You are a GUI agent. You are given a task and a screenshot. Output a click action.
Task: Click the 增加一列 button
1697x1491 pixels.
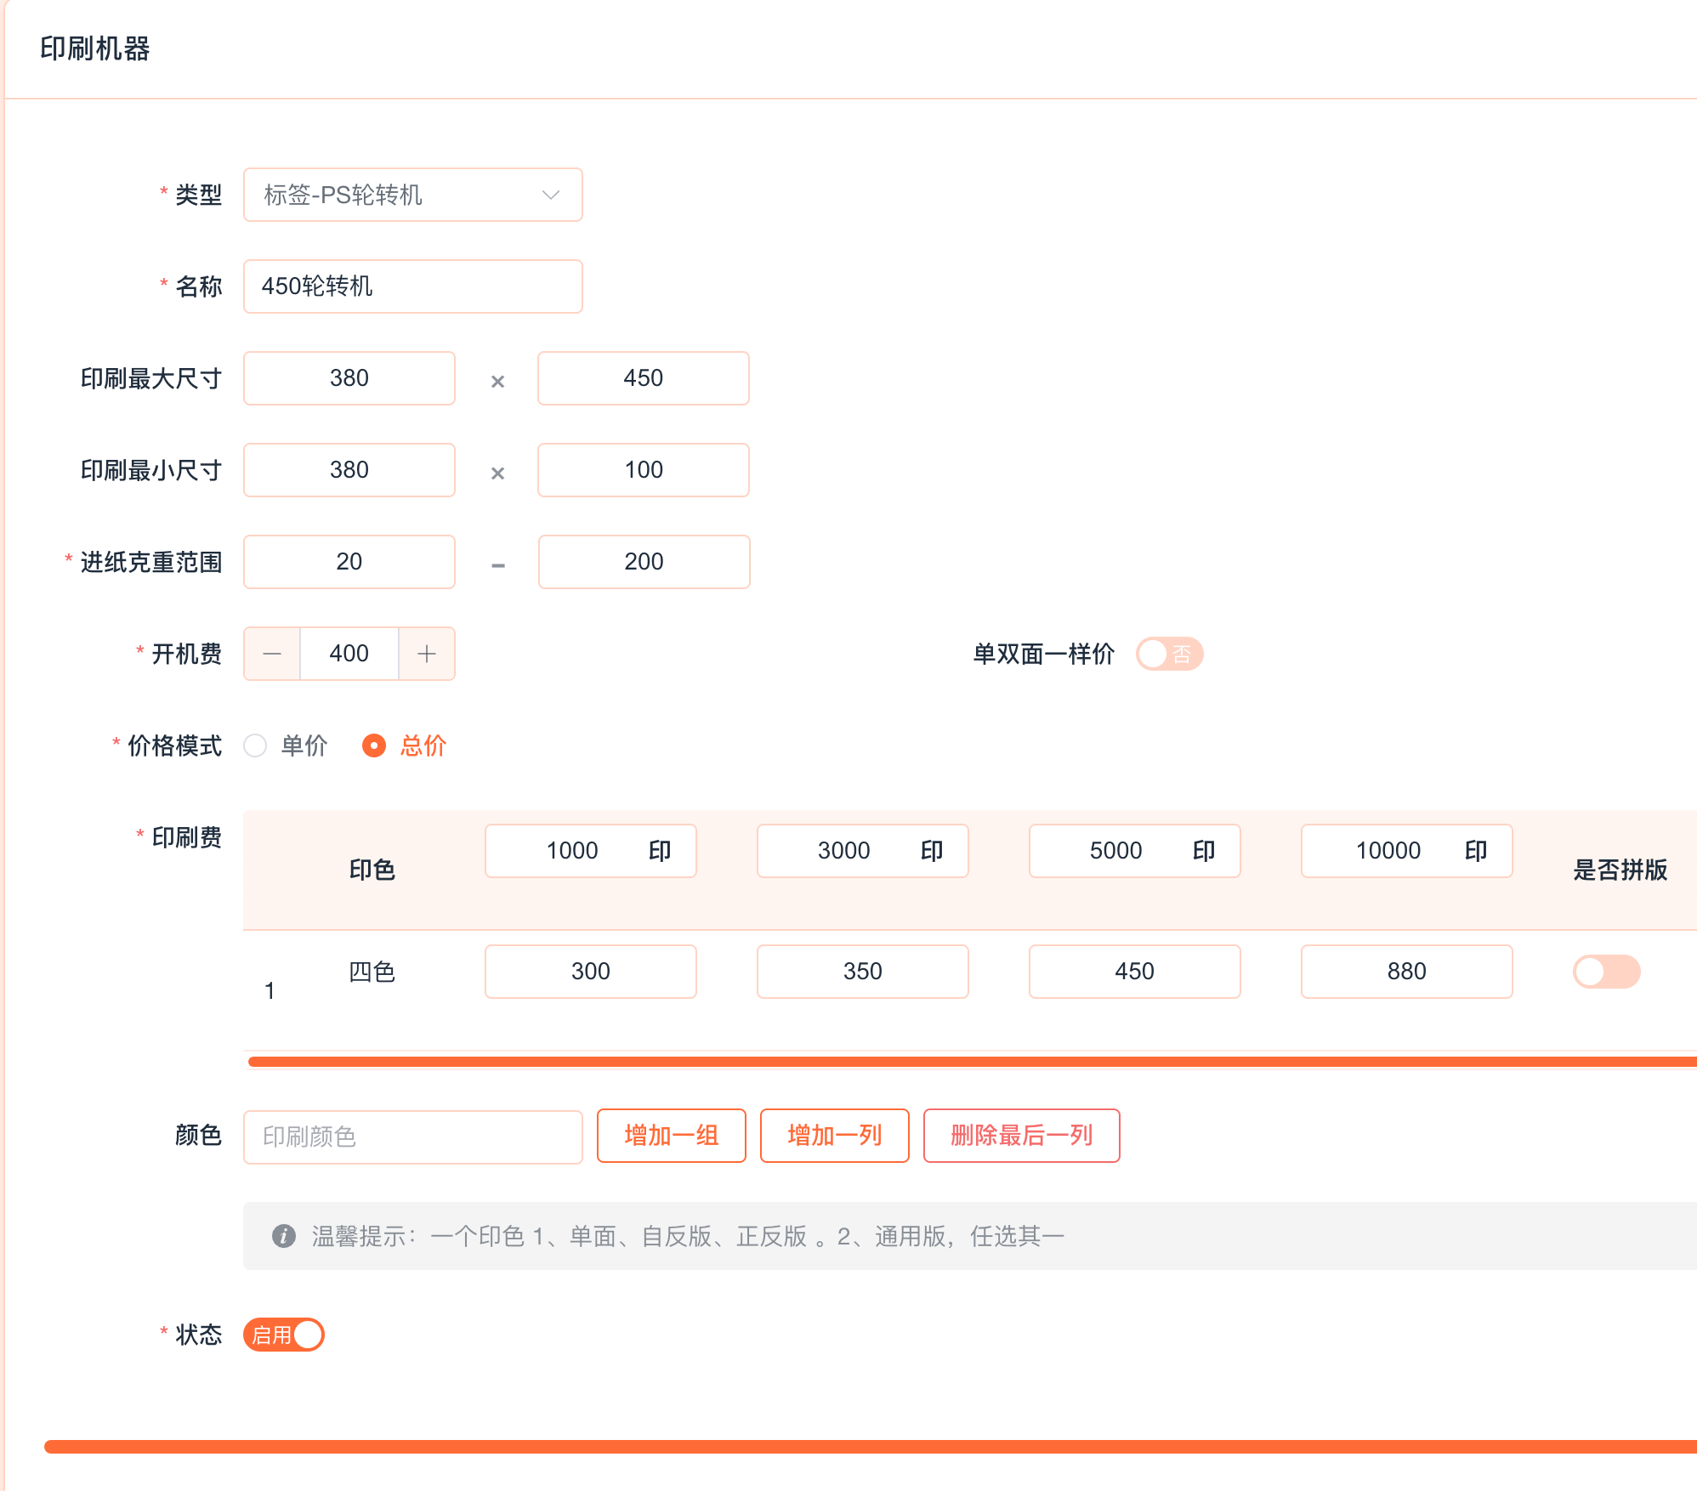click(834, 1136)
